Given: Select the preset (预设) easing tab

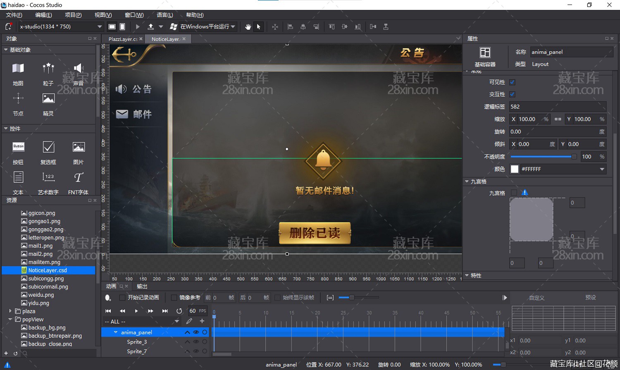Looking at the screenshot, I should click(x=591, y=298).
